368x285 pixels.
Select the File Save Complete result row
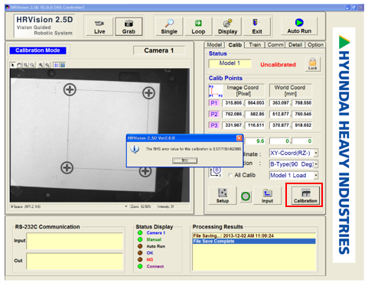[x=254, y=241]
